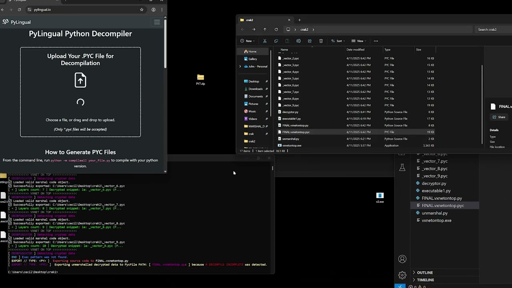Reload the pylingual.io page in the browser

point(19,10)
